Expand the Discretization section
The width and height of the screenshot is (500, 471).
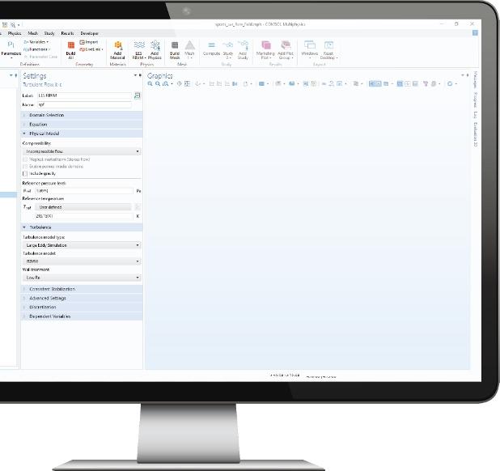(x=82, y=308)
